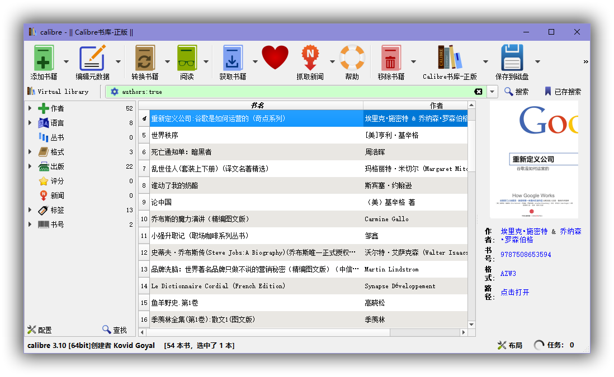Click the 任务 jobs indicator
The image size is (614, 377).
pos(554,345)
